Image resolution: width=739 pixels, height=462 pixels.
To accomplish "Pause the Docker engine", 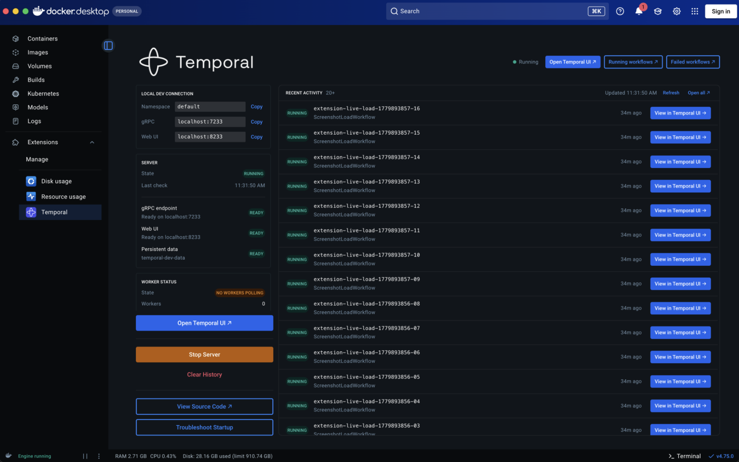I will pos(85,456).
